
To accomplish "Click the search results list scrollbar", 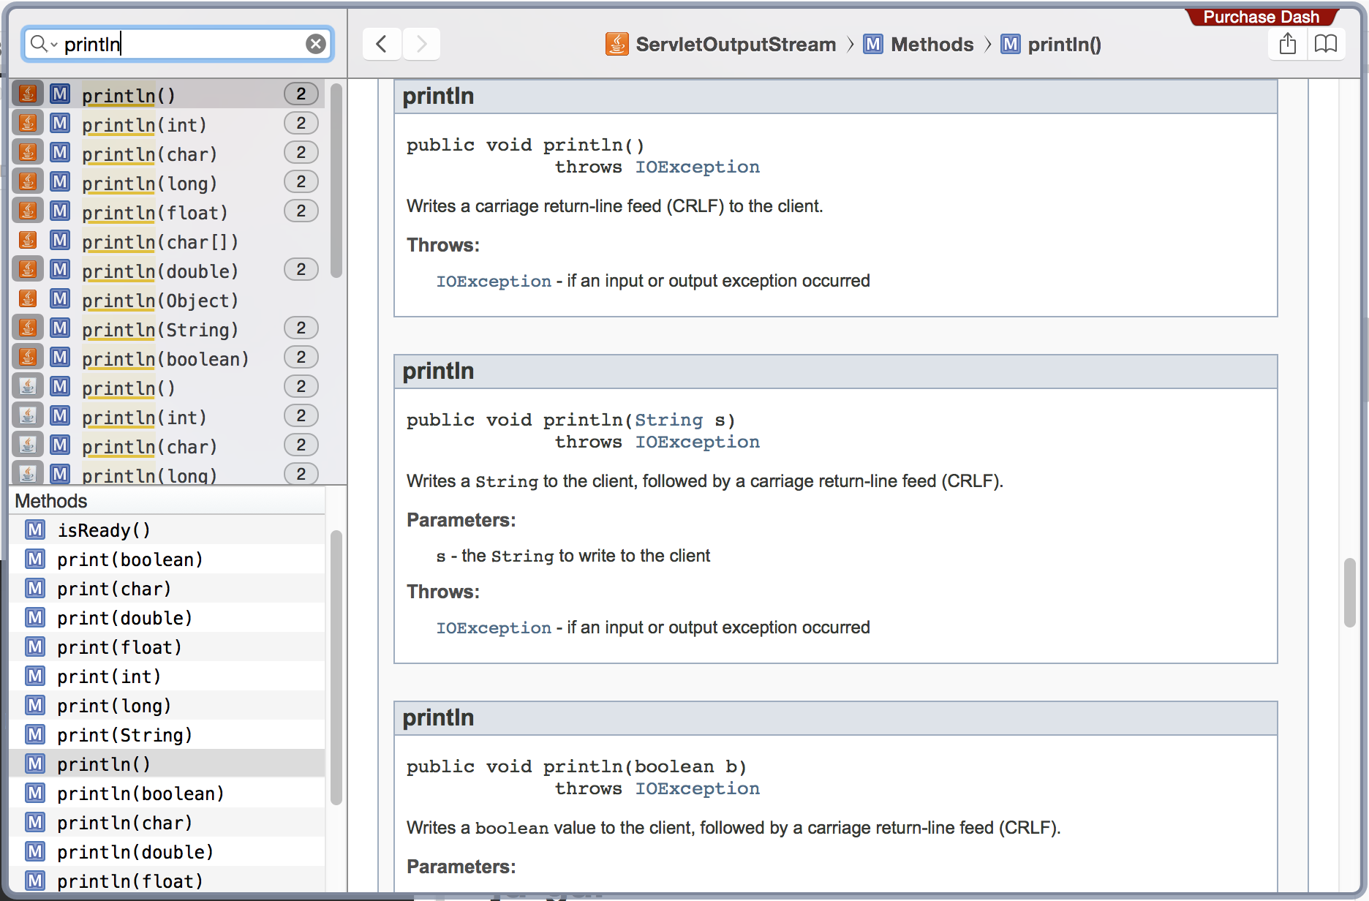I will (x=336, y=180).
